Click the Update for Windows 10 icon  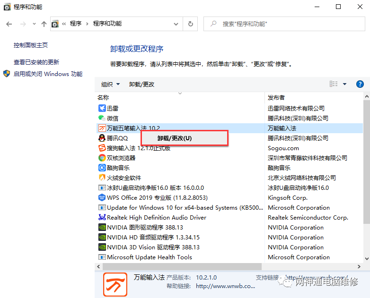coord(102,207)
